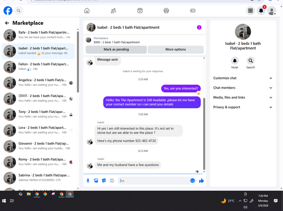Expand Privacy & support section
The width and height of the screenshot is (283, 211).
[x=243, y=107]
